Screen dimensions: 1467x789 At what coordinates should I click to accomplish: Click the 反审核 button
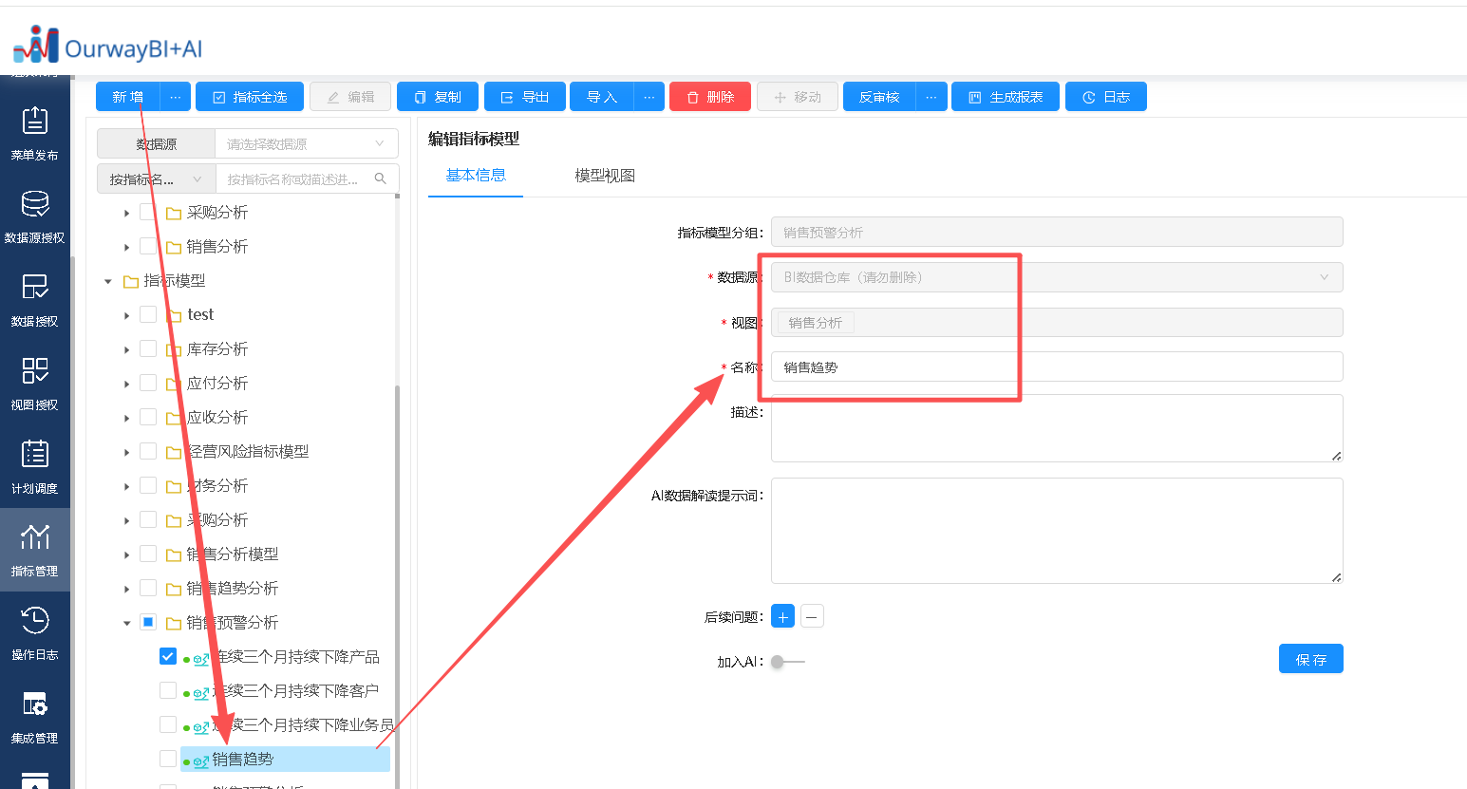point(879,97)
